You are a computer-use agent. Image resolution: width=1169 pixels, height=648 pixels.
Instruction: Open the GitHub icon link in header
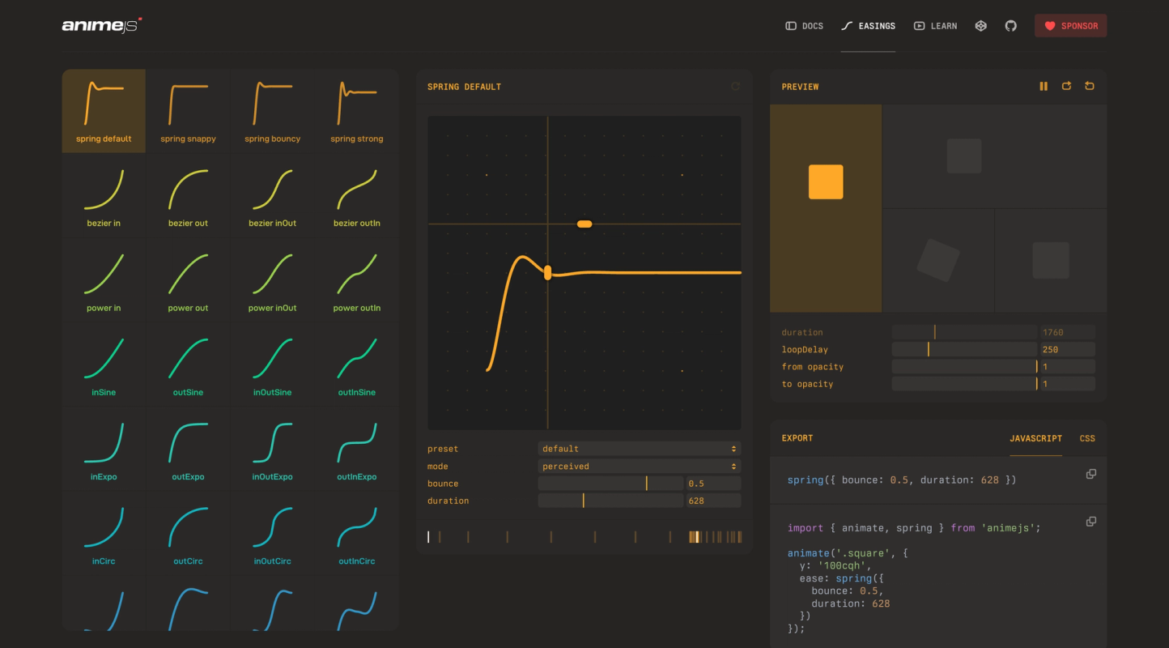pos(1010,26)
